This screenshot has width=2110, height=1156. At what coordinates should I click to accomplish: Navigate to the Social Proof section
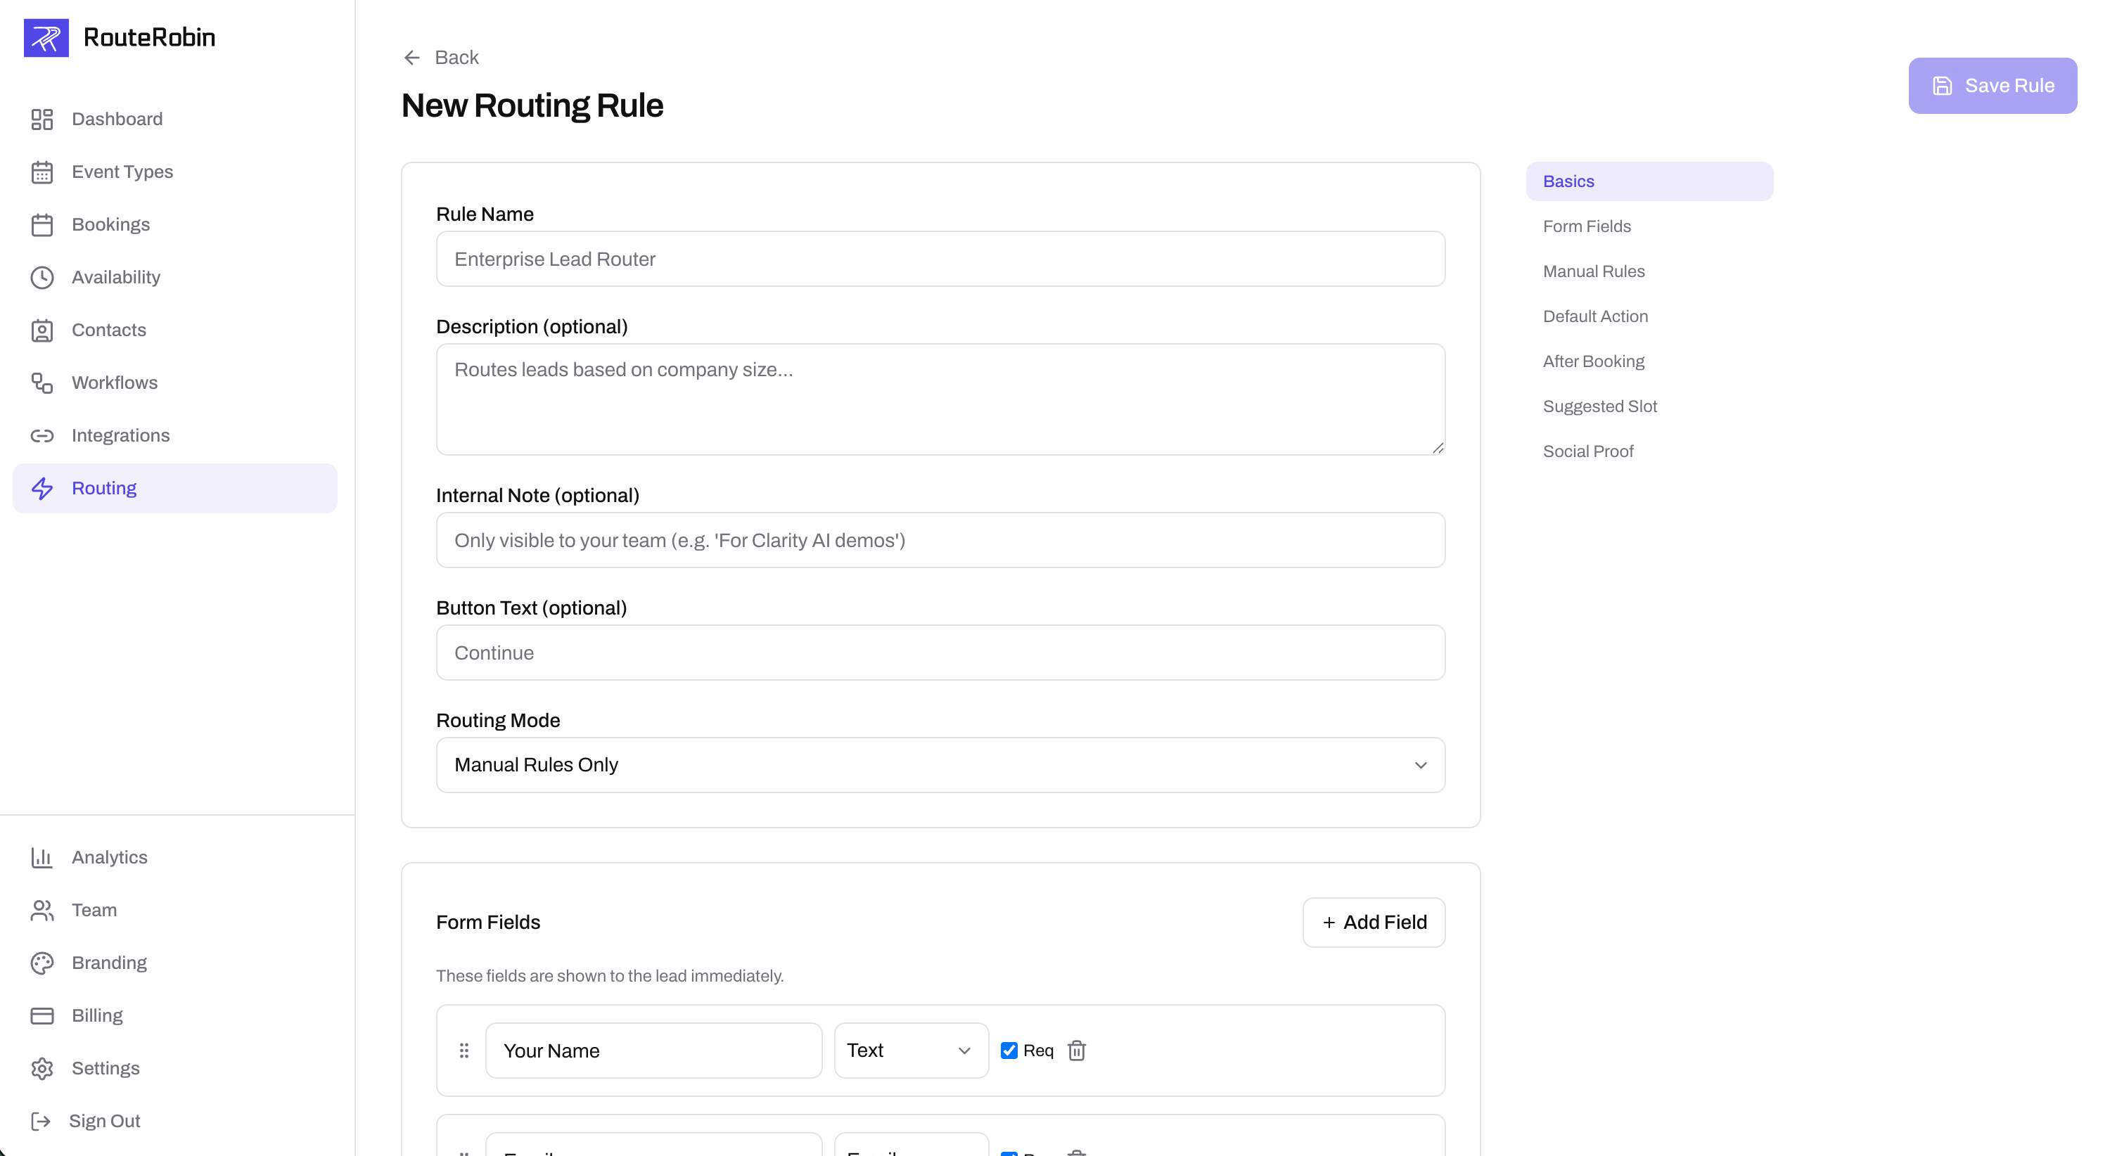pos(1587,450)
